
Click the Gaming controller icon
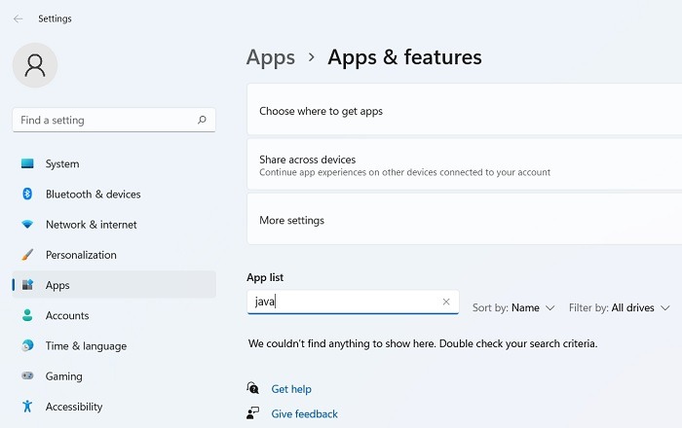[x=27, y=376]
